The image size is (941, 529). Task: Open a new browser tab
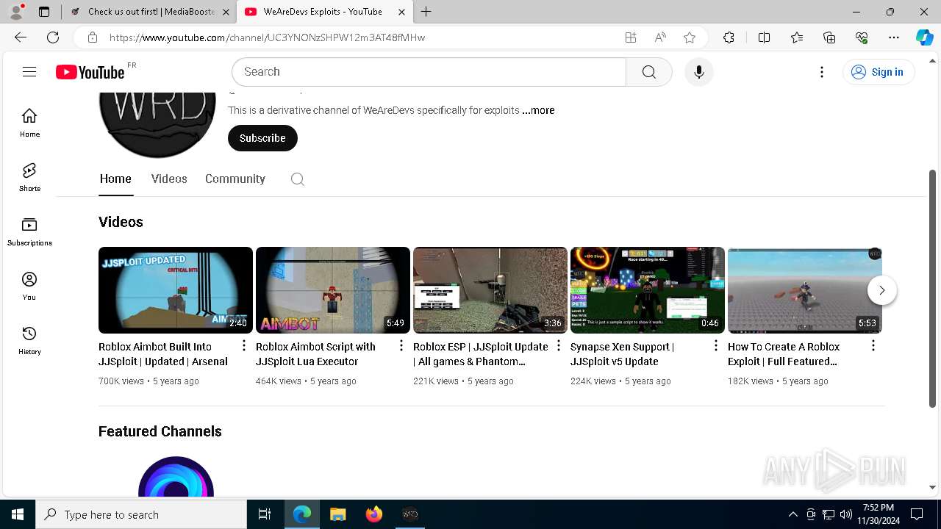[426, 12]
